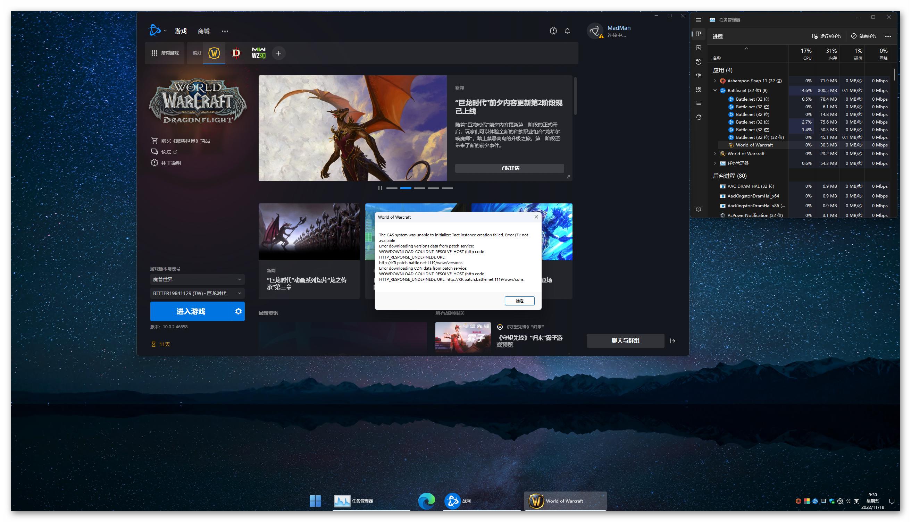Open the Warzone 2.0 game tab
The height and width of the screenshot is (522, 911).
click(258, 53)
